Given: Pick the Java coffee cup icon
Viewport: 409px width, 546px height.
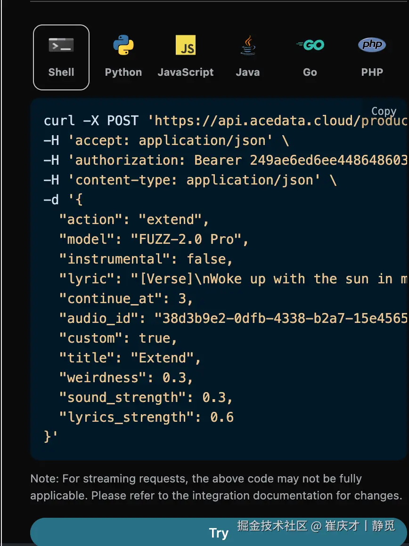Looking at the screenshot, I should [248, 46].
